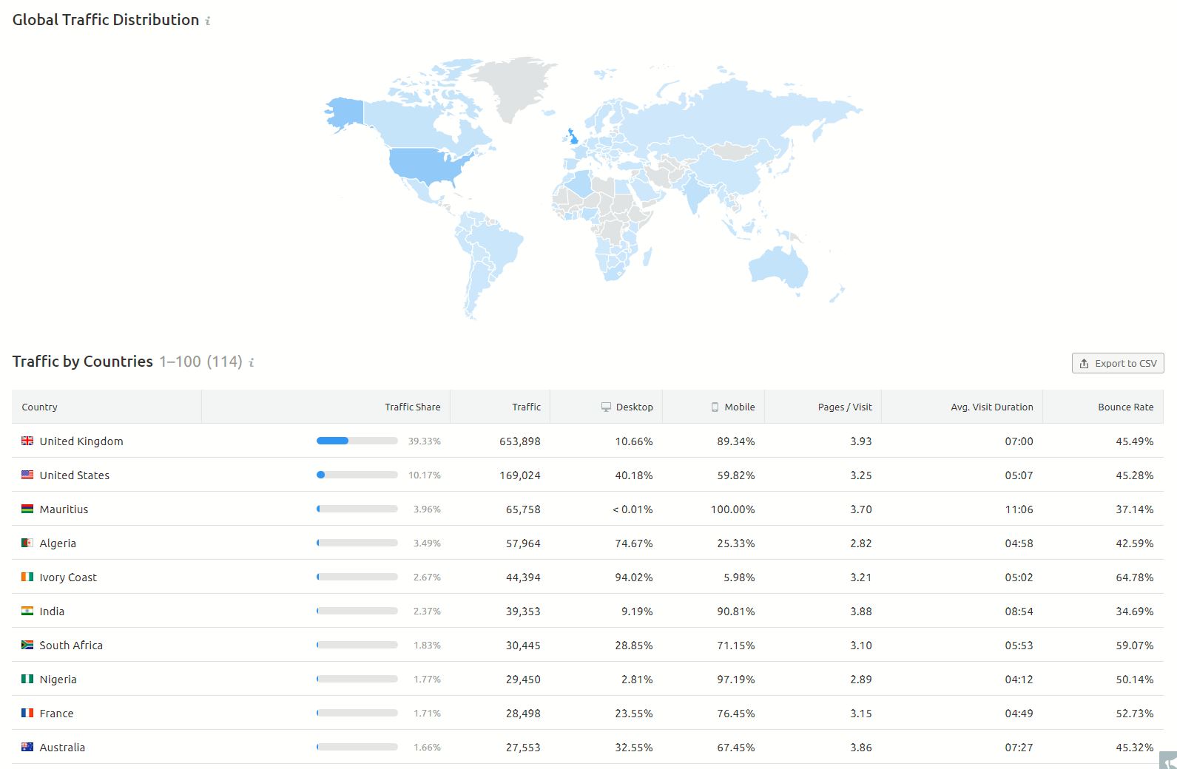Screen dimensions: 1177x769
Task: Click the 97.19% mobile value
Action: point(736,680)
